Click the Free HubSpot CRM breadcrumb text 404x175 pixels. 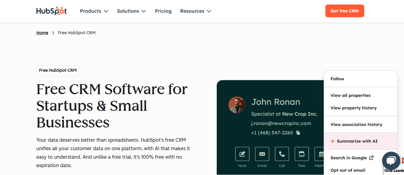click(x=77, y=33)
